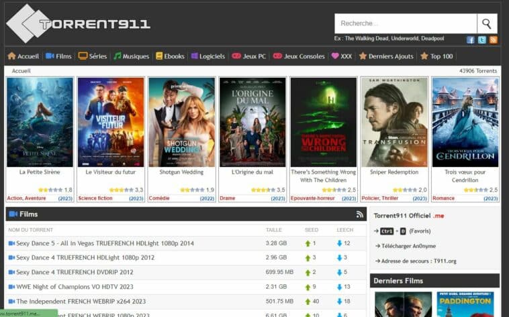The height and width of the screenshot is (317, 509).
Task: Open the RSS feed icon in header
Action: coord(494,40)
